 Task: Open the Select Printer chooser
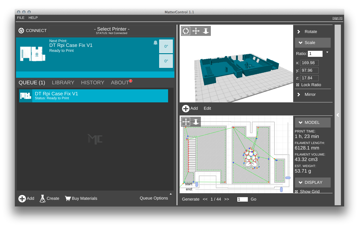tap(112, 30)
